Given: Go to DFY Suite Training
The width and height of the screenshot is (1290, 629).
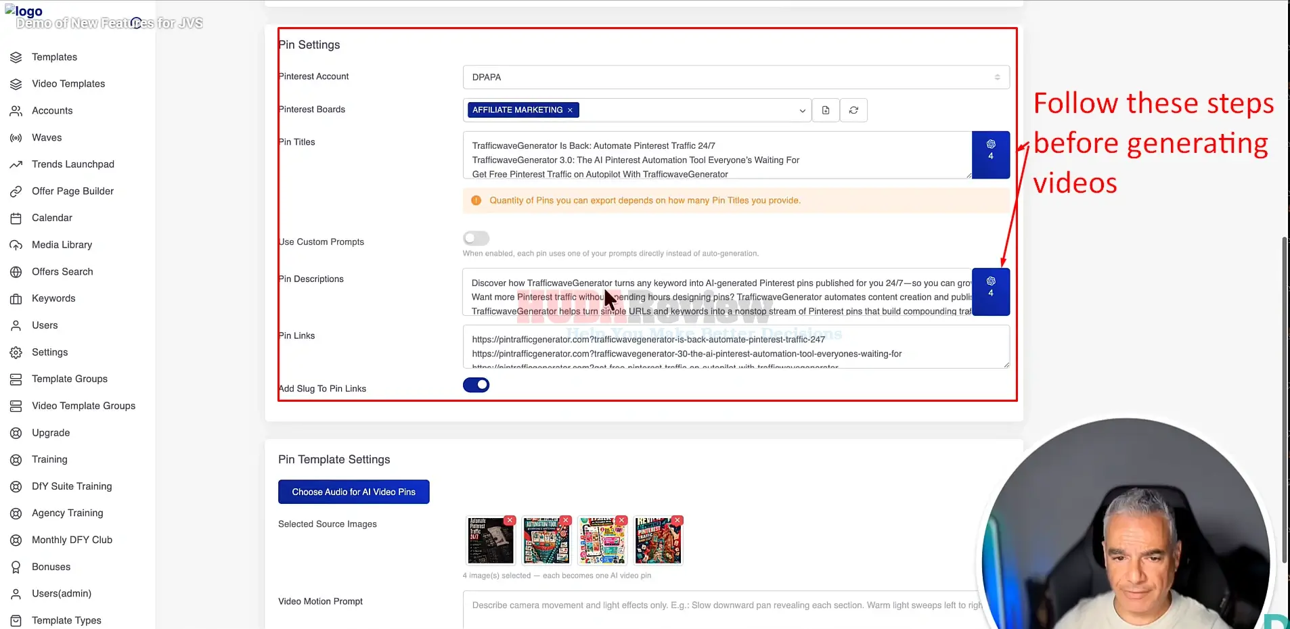Looking at the screenshot, I should (72, 486).
